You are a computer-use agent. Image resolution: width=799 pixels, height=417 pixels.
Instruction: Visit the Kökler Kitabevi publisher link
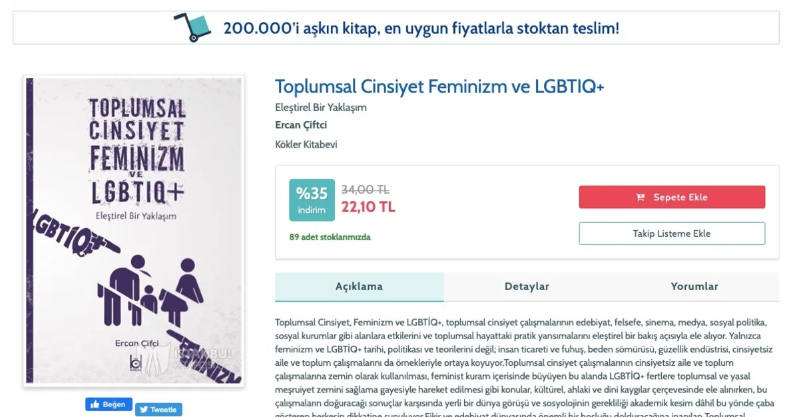pyautogui.click(x=306, y=144)
